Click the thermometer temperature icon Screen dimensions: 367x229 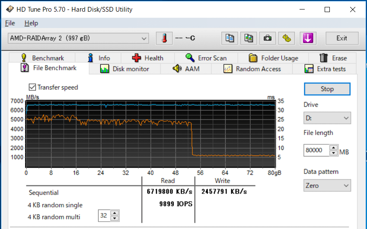click(164, 38)
